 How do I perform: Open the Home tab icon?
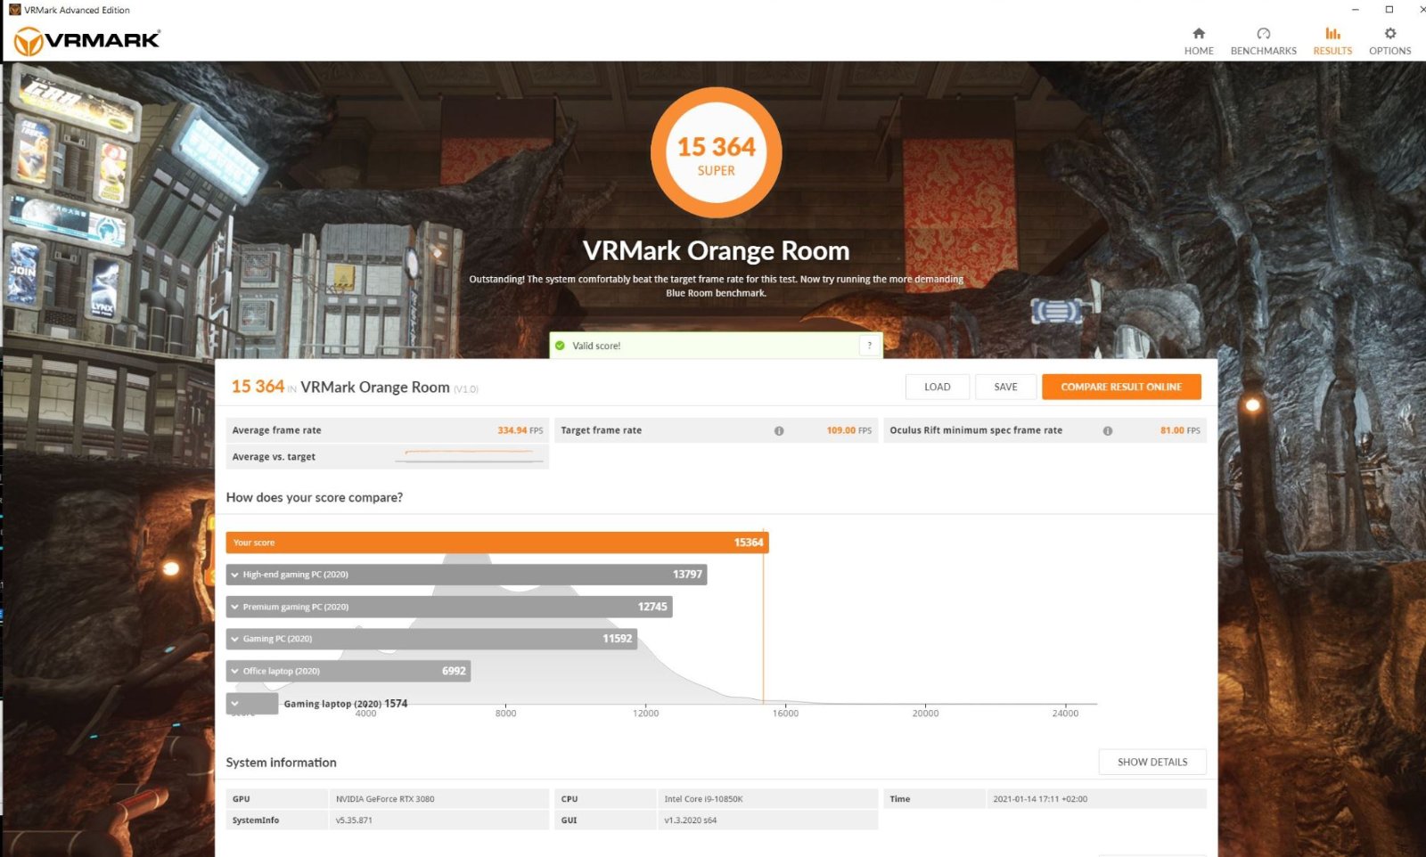click(1199, 34)
